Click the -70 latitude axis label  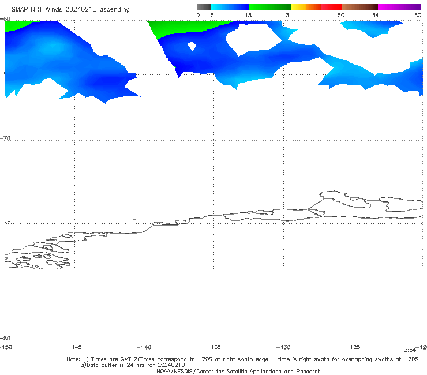click(x=5, y=138)
